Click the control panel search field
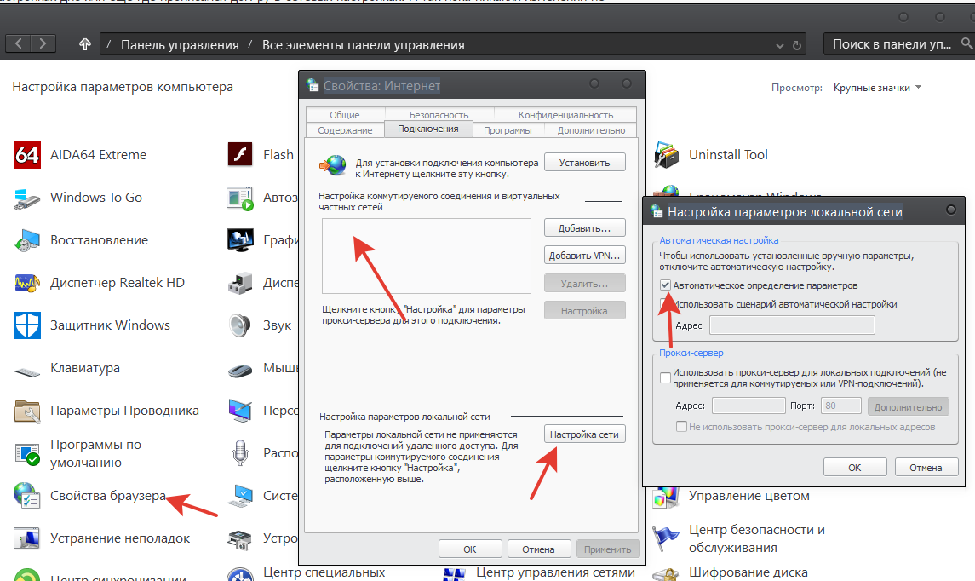This screenshot has height=581, width=975. pos(894,44)
